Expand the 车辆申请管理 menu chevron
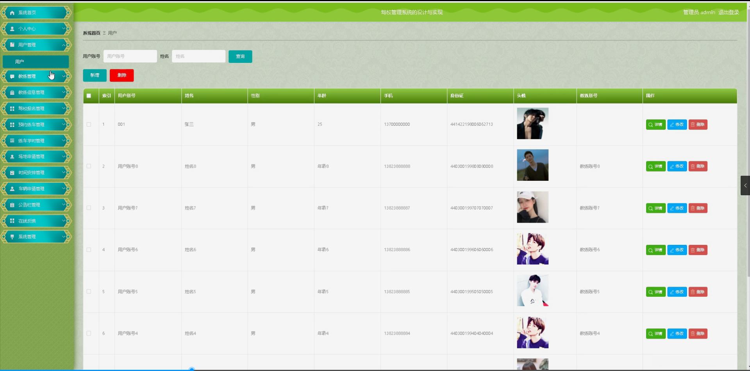 coord(64,188)
